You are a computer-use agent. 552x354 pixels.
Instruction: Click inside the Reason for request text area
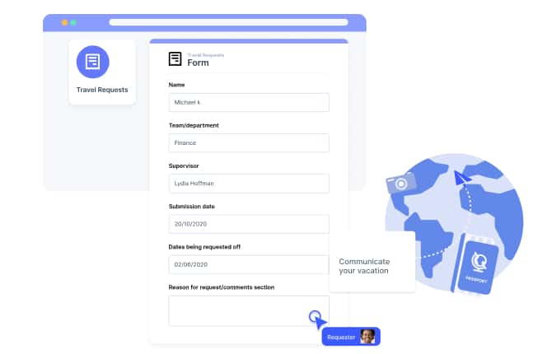(x=248, y=310)
